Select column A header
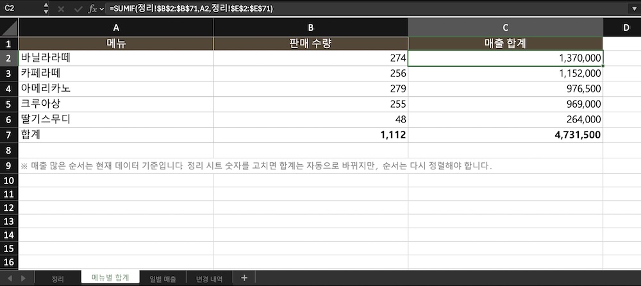641x286 pixels. point(116,28)
